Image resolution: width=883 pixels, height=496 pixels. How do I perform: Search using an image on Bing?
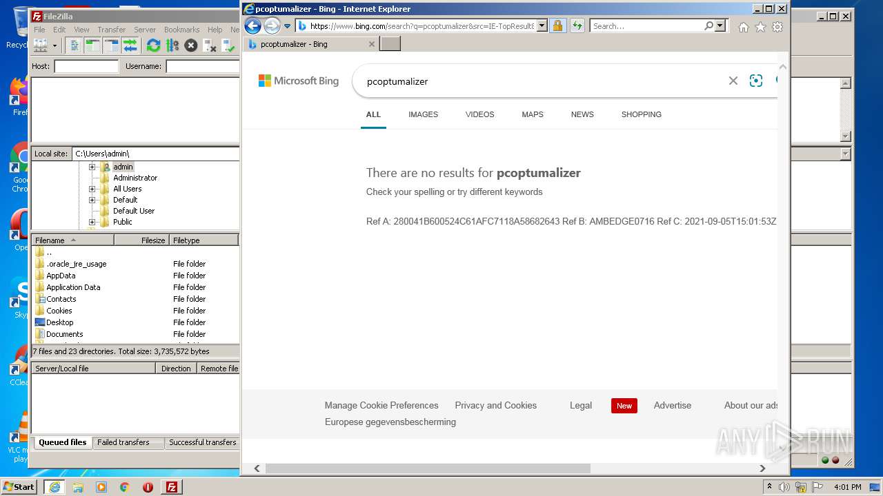[756, 81]
